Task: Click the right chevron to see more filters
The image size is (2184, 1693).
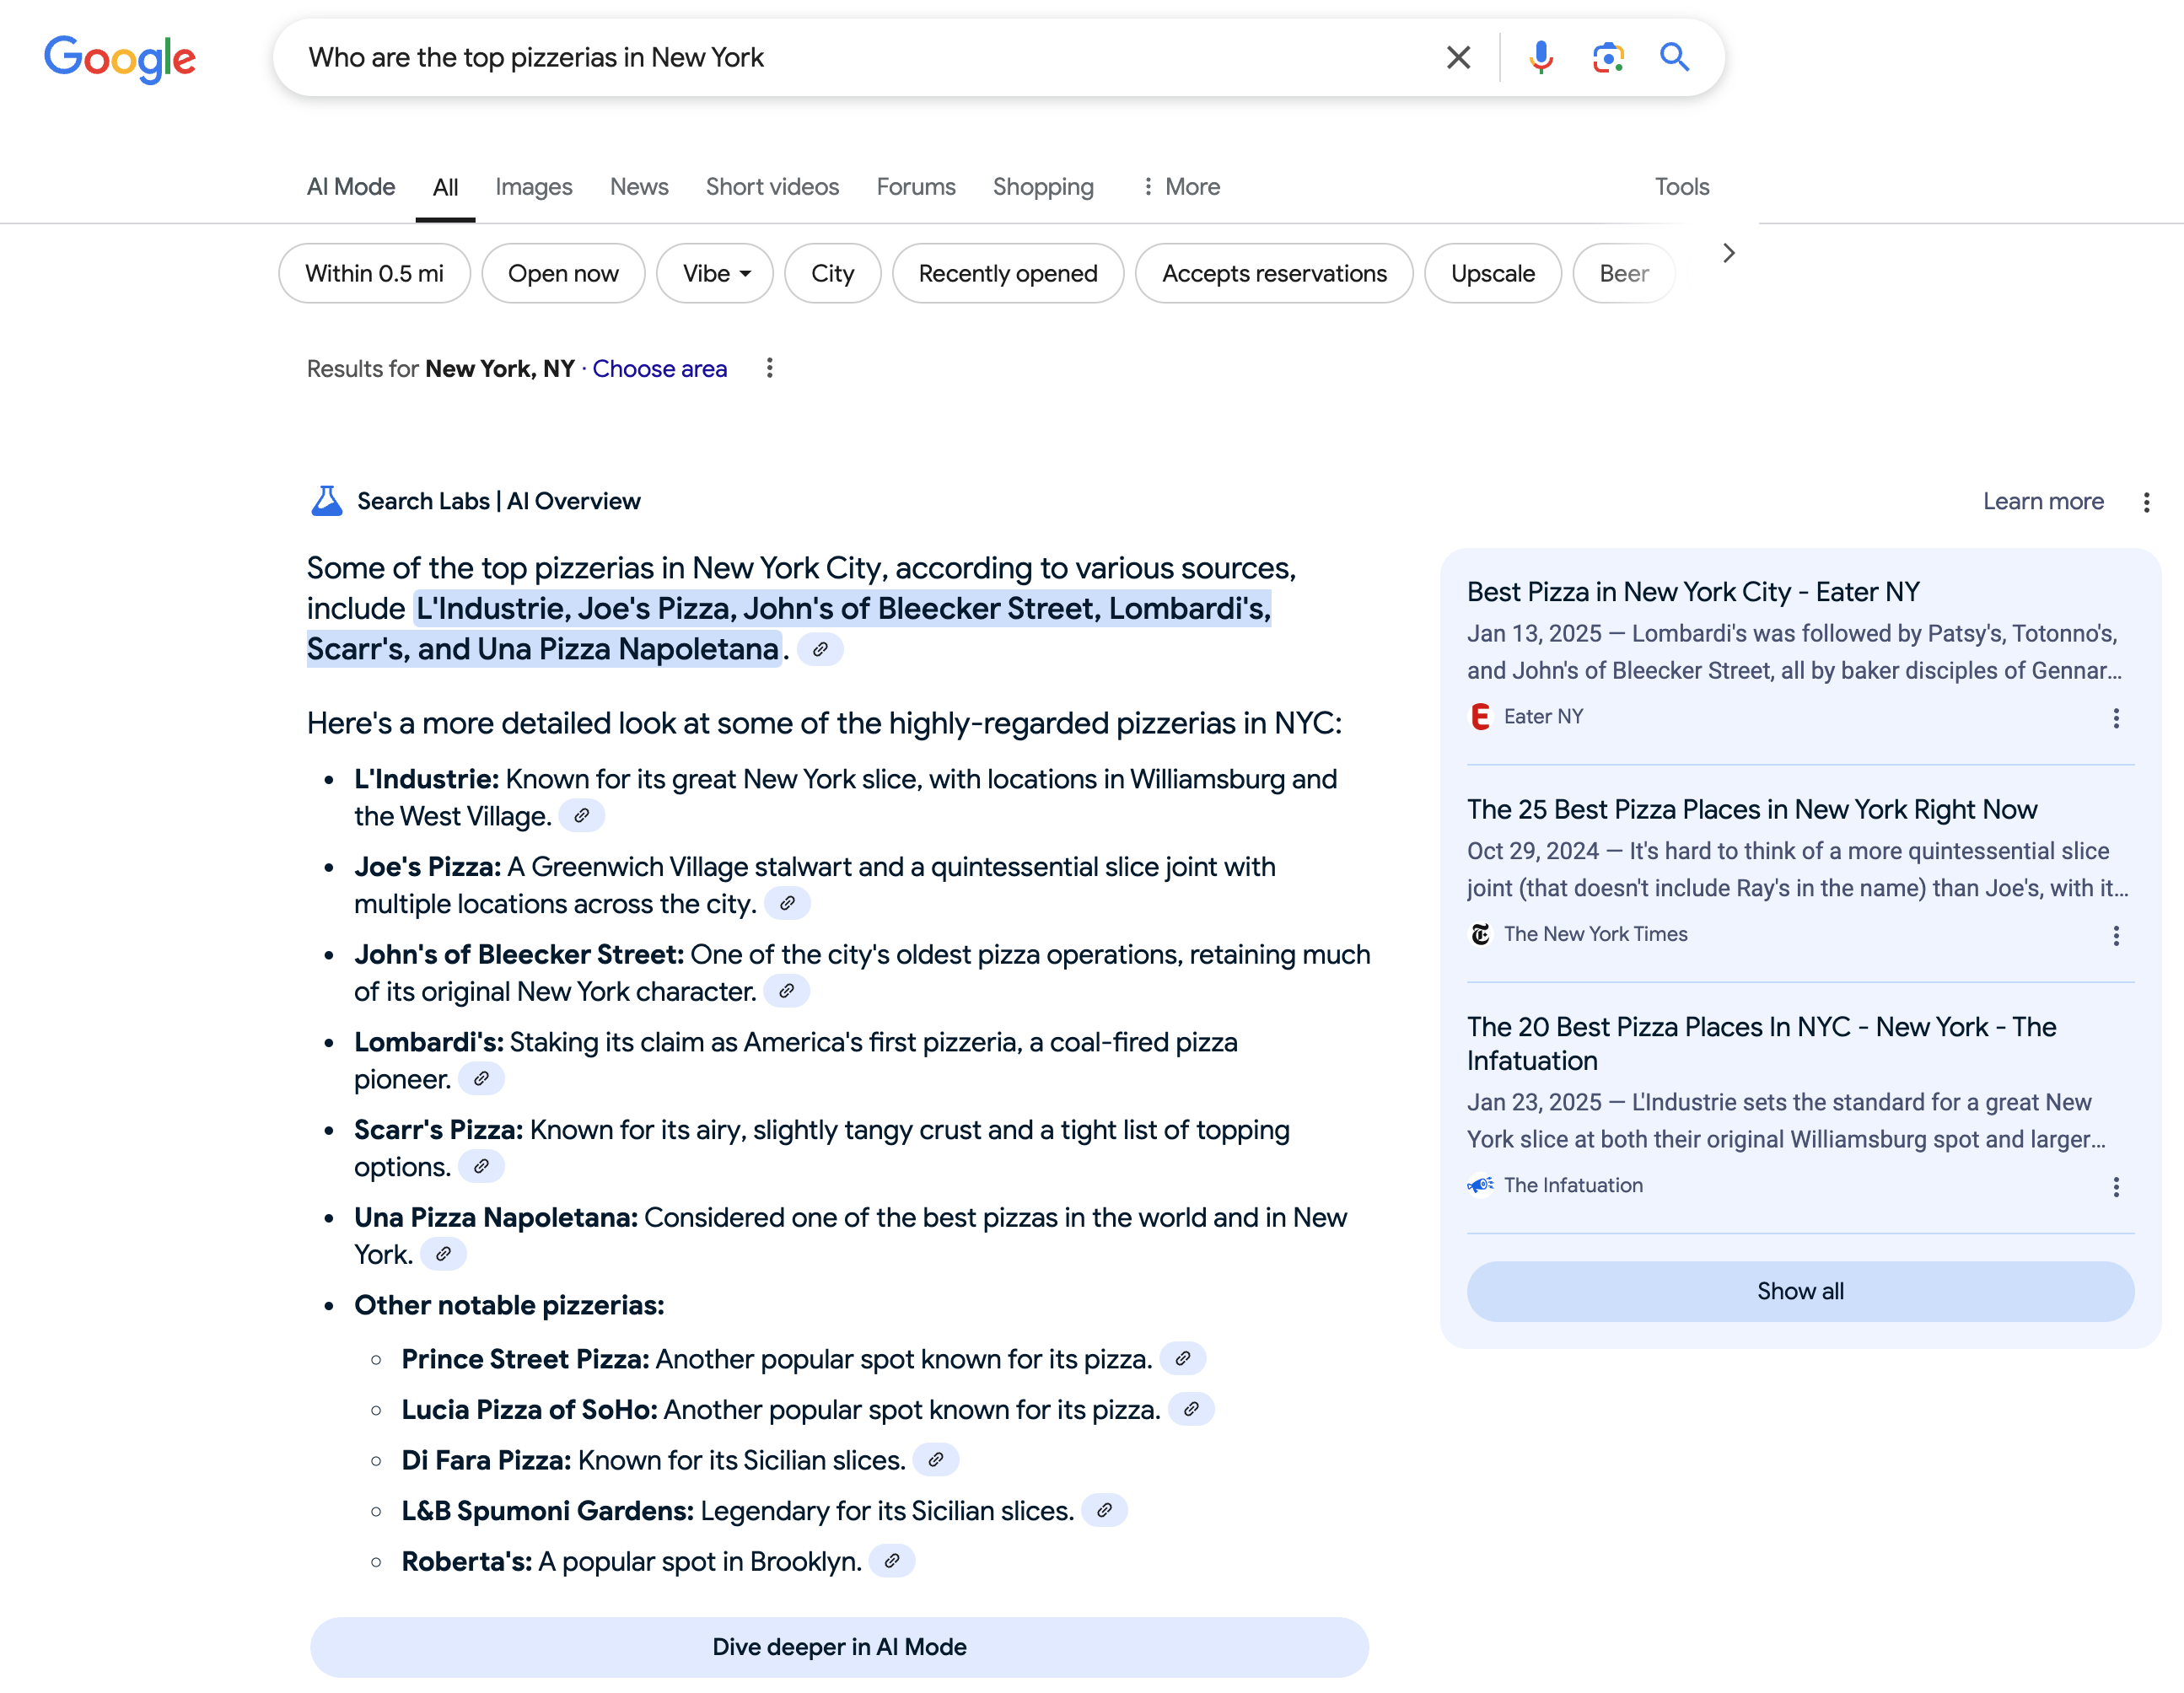Action: coord(1729,252)
